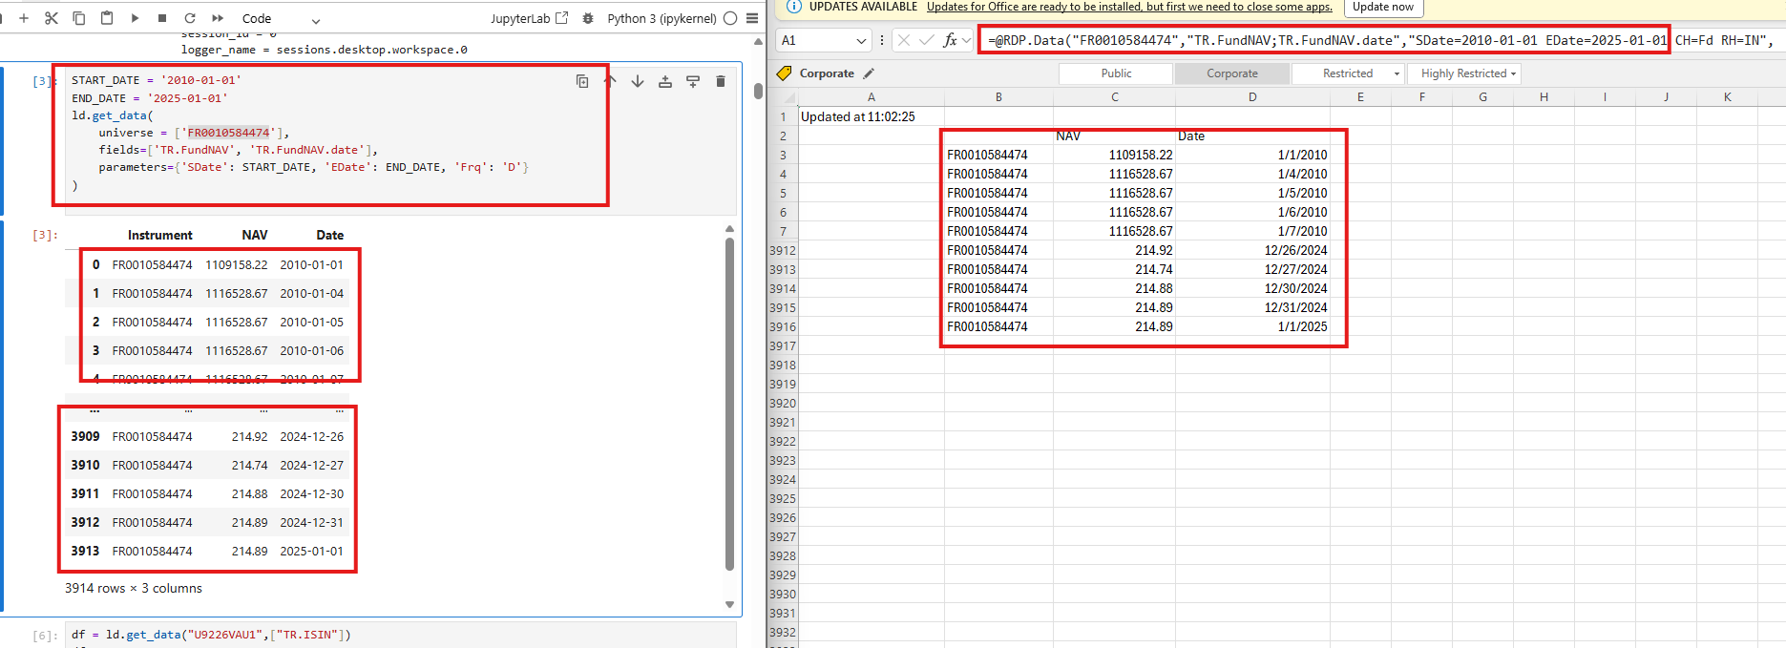1786x648 pixels.
Task: Click the Name Box resize dots handle
Action: click(x=881, y=40)
